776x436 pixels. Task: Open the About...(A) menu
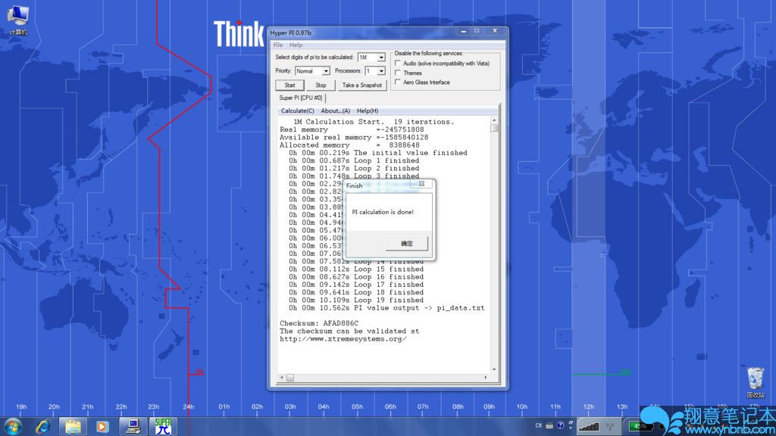[x=335, y=111]
